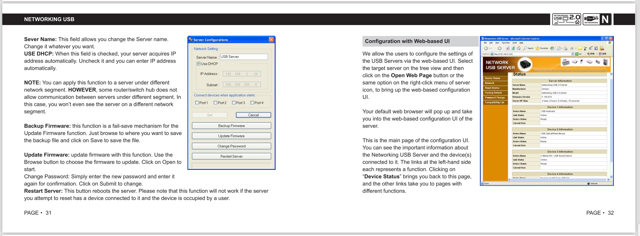Click the yellow note icon in IE toolbar
Screen dimensions: 640x236
pyautogui.click(x=580, y=48)
